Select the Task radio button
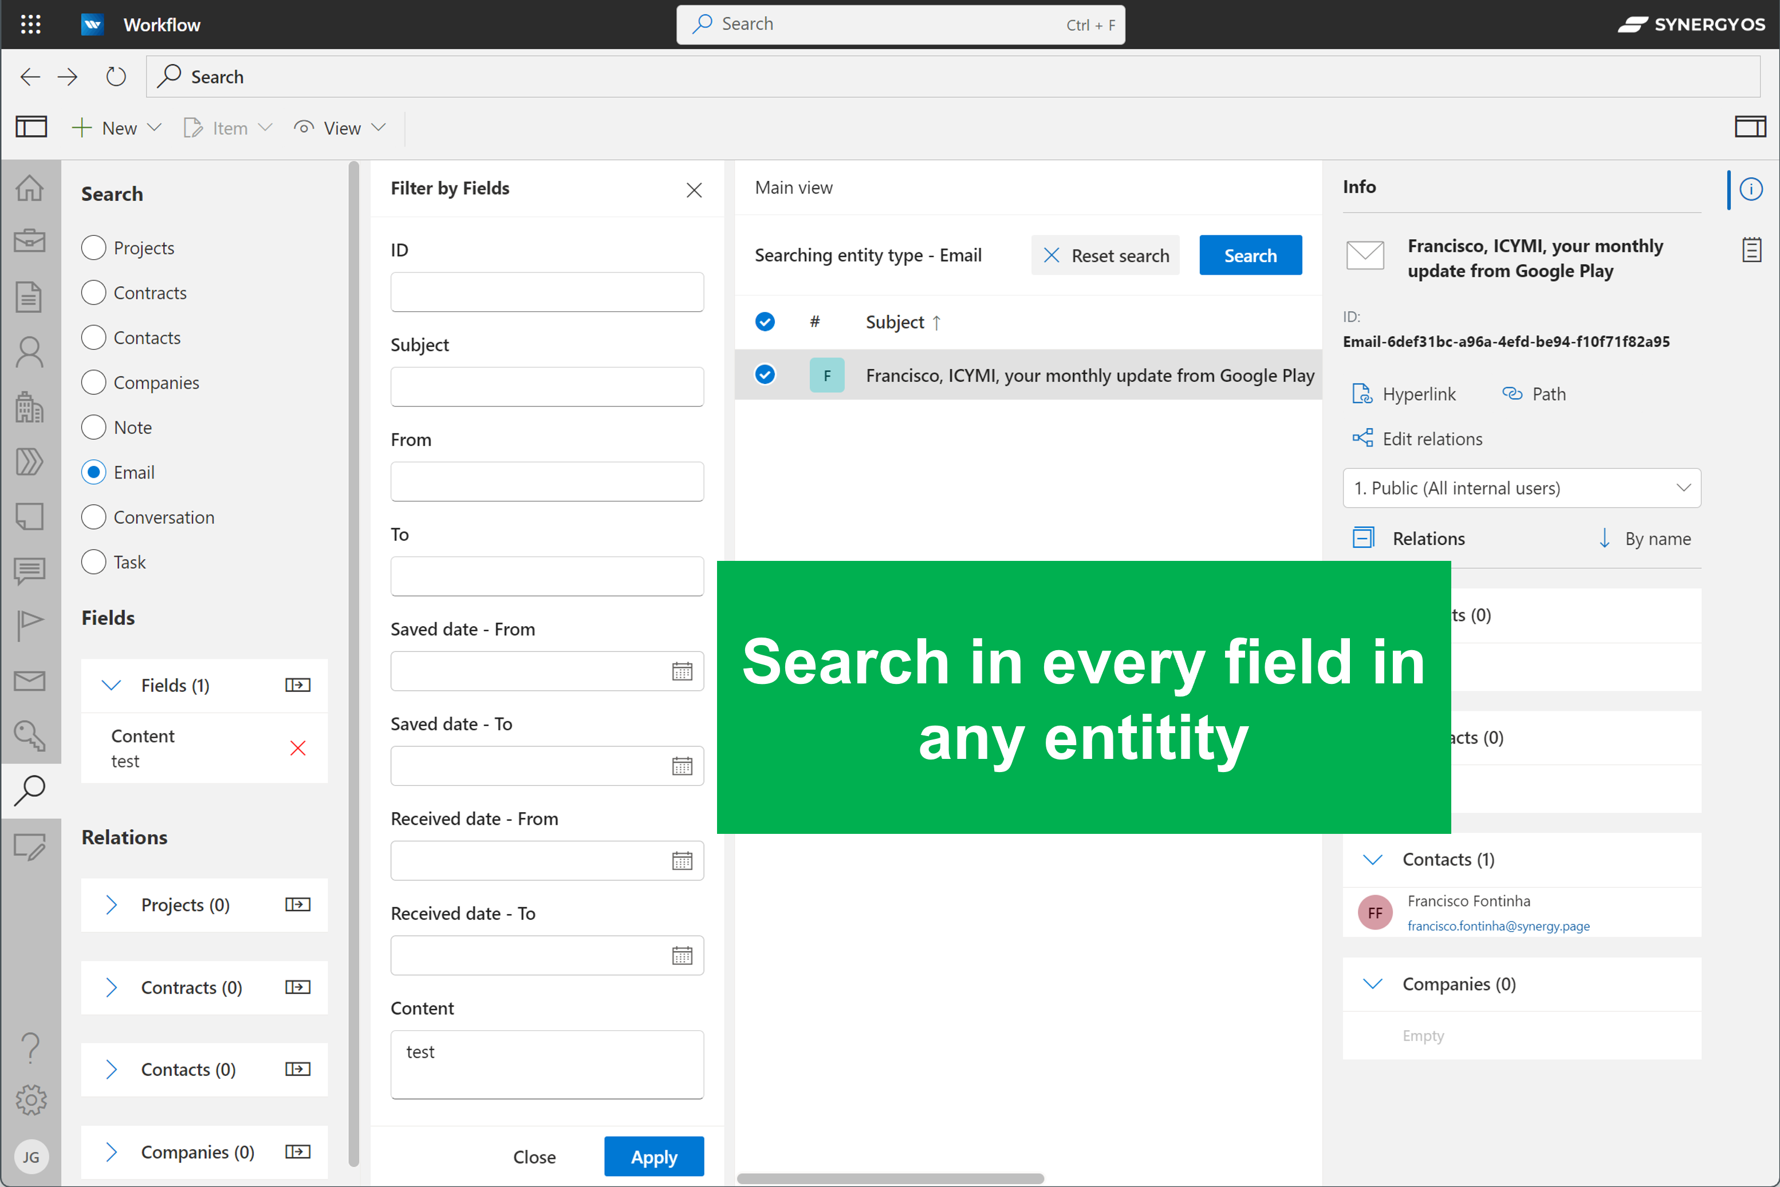This screenshot has height=1187, width=1780. pyautogui.click(x=93, y=561)
